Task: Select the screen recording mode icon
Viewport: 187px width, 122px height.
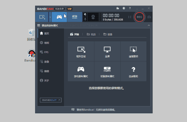Action: pos(42,17)
